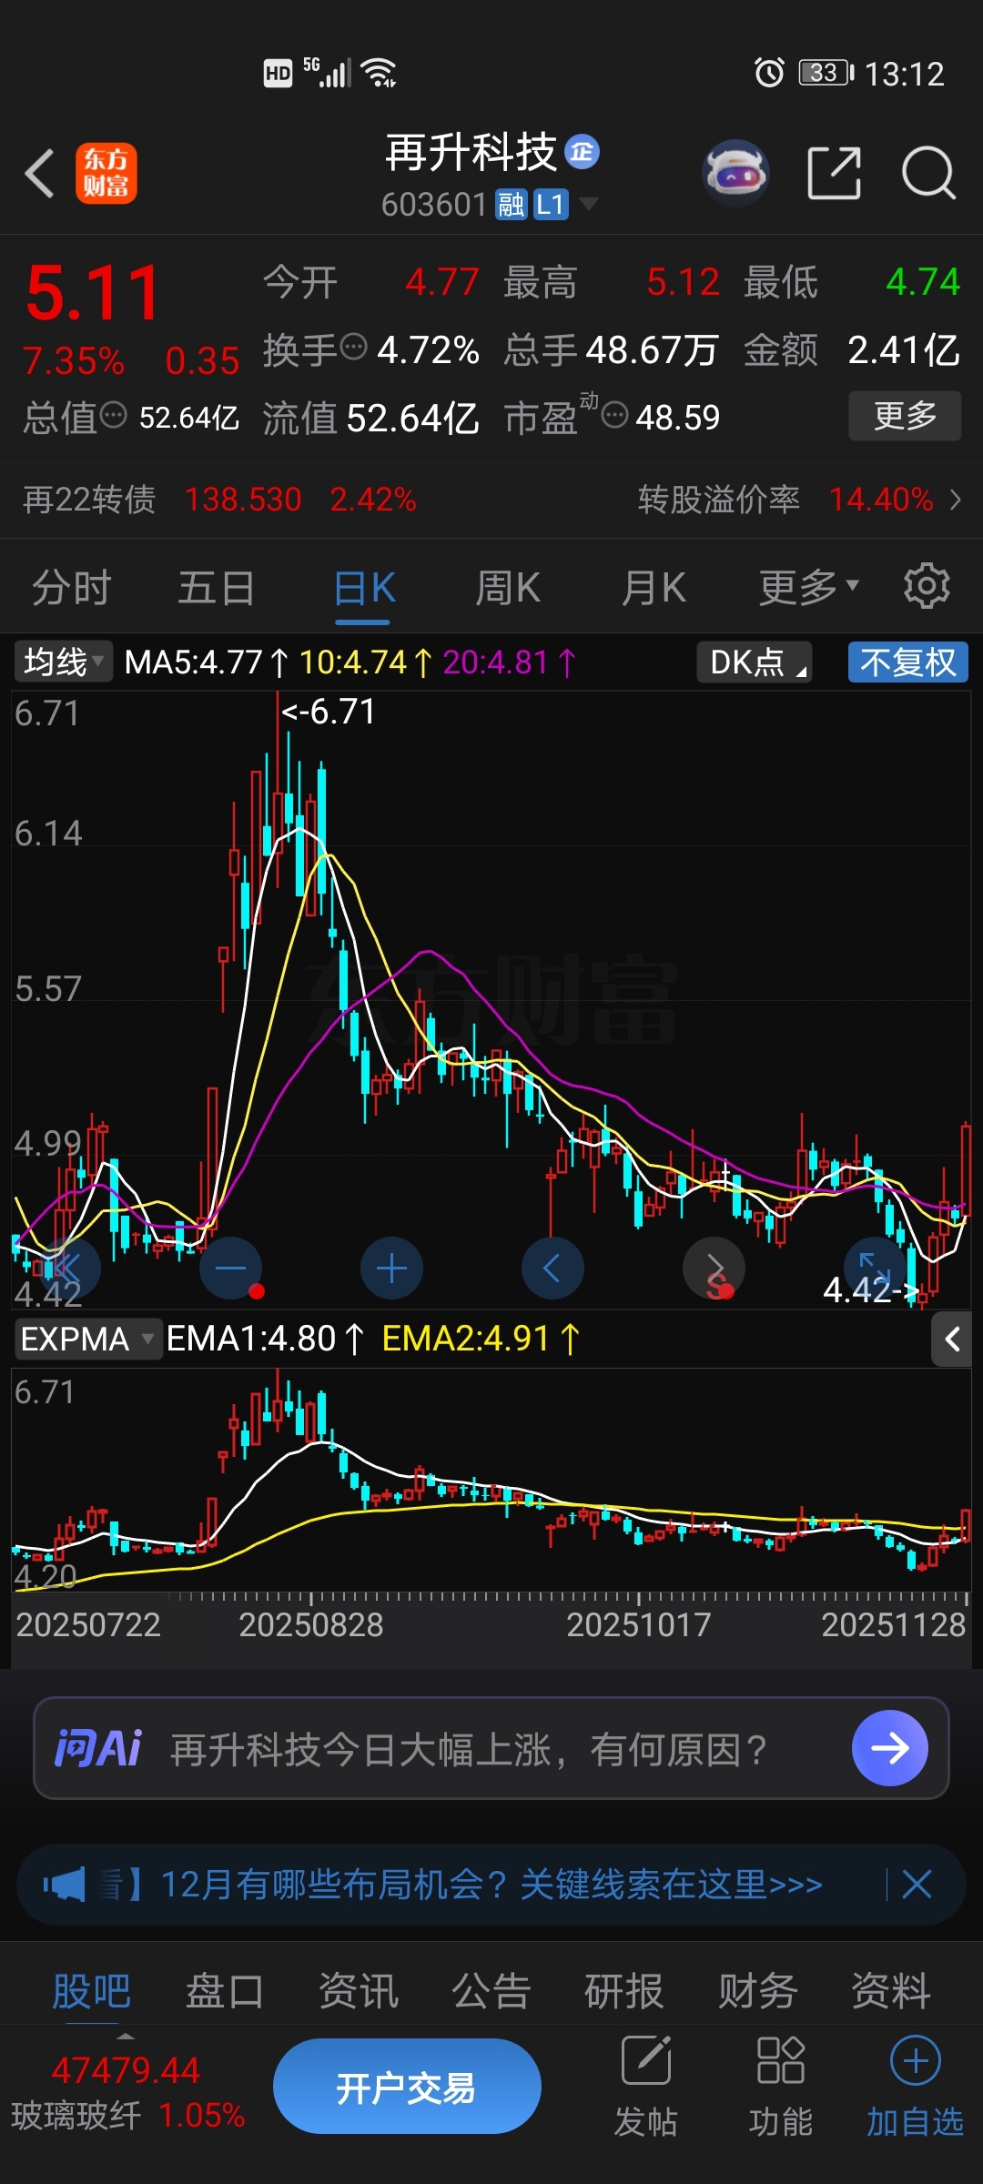Tap the L1 level badge
The image size is (983, 2184).
tap(551, 205)
